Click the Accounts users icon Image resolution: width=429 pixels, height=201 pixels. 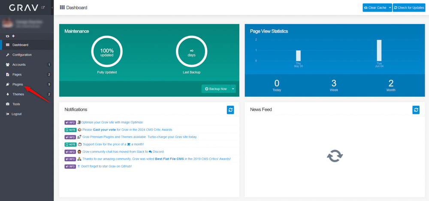7,64
